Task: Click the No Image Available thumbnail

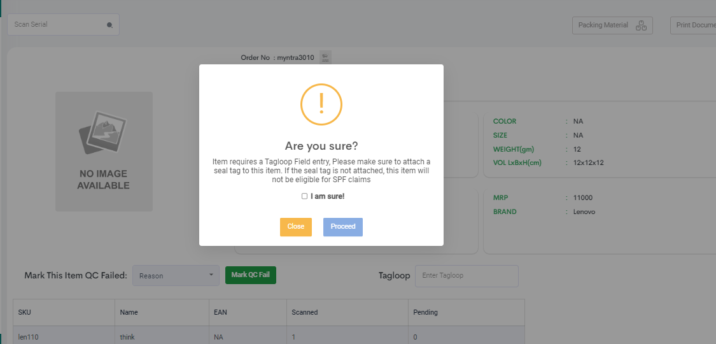Action: coord(104,152)
